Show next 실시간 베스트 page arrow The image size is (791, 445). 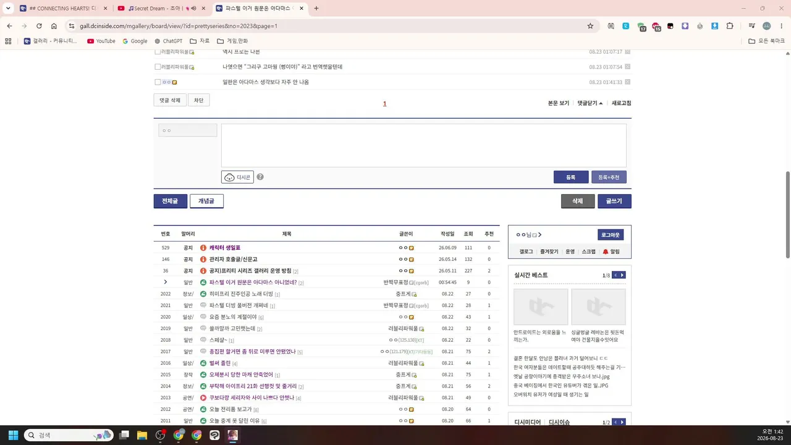click(622, 275)
